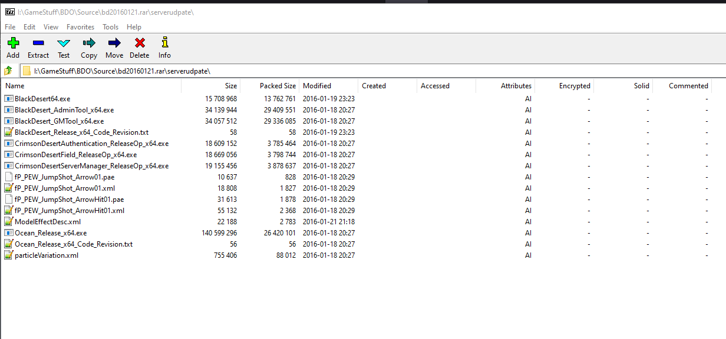Open the Tools menu

click(111, 27)
